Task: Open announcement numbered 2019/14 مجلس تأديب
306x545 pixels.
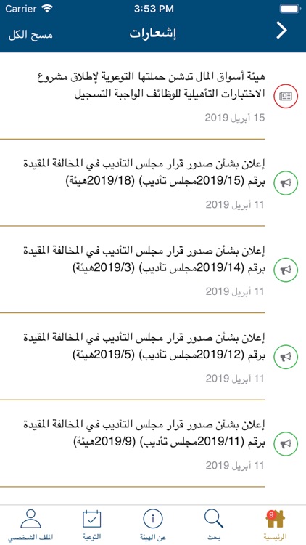Action: click(153, 270)
